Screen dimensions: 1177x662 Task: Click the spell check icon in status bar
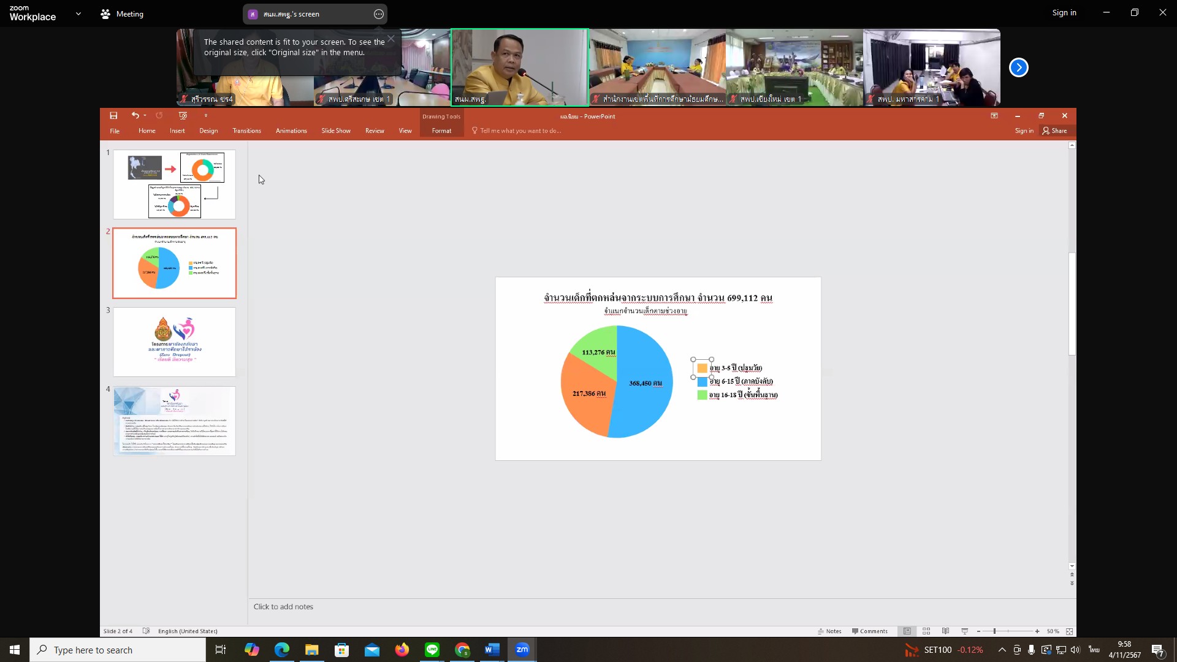[x=146, y=631]
